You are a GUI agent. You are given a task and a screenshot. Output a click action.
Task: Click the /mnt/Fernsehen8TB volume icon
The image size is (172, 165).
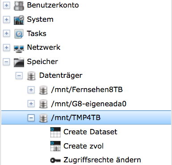tap(43, 90)
